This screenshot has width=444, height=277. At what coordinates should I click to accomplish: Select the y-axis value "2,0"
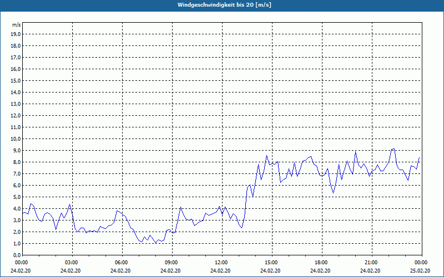tap(17, 232)
